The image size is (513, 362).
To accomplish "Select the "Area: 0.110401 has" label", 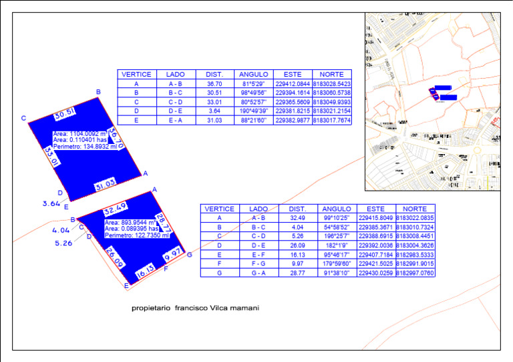I will [80, 140].
